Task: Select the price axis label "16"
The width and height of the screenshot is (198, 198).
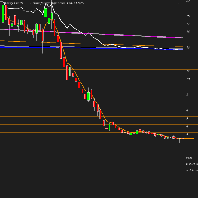Action: pyautogui.click(x=188, y=32)
